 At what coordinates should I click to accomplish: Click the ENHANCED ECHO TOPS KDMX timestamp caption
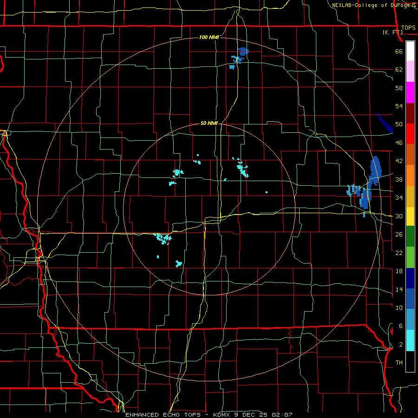pos(209,415)
